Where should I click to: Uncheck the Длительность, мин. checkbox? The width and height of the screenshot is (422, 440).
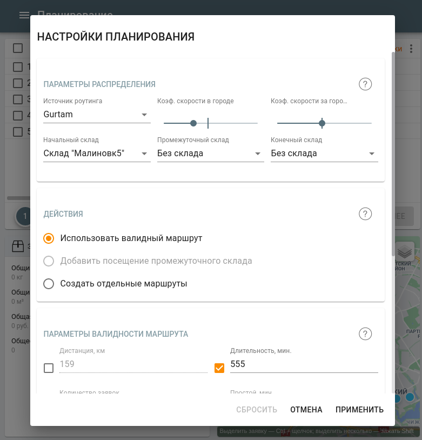click(219, 368)
